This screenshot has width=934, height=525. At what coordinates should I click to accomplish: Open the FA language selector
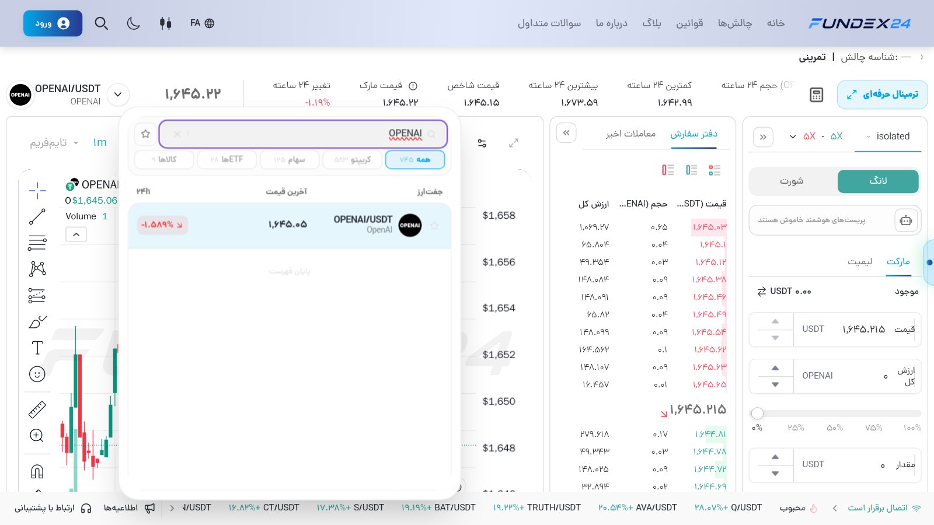pos(203,23)
